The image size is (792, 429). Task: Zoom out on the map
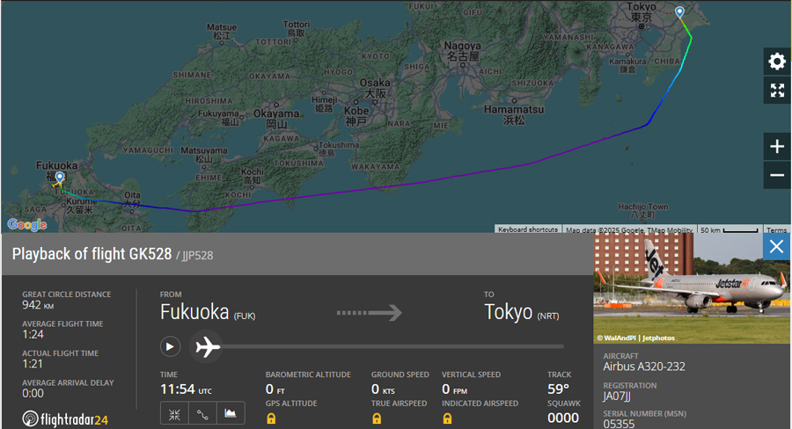[x=777, y=175]
